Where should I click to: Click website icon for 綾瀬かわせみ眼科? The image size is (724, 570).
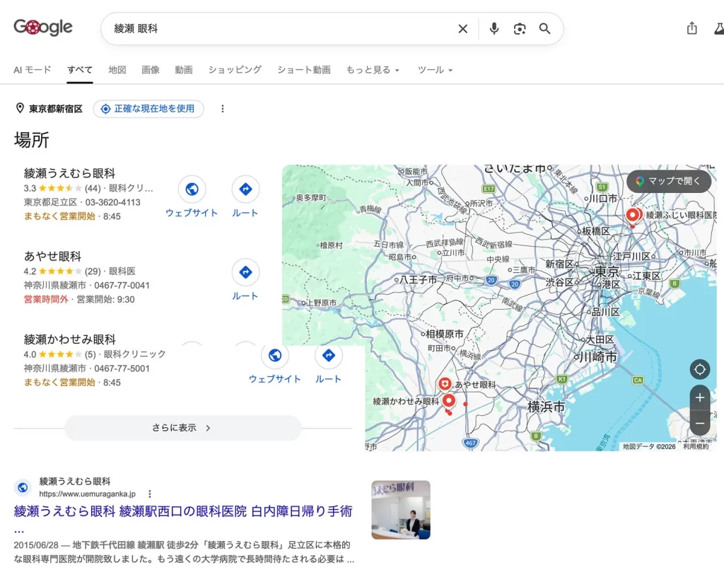pyautogui.click(x=275, y=355)
